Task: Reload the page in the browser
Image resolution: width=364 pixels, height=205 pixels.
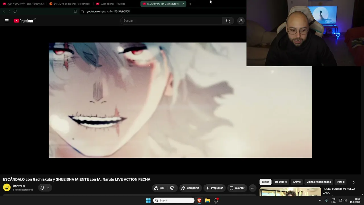Action: pyautogui.click(x=15, y=11)
